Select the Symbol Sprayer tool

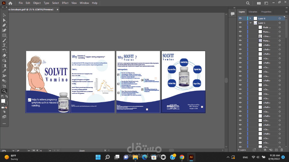pos(4,76)
